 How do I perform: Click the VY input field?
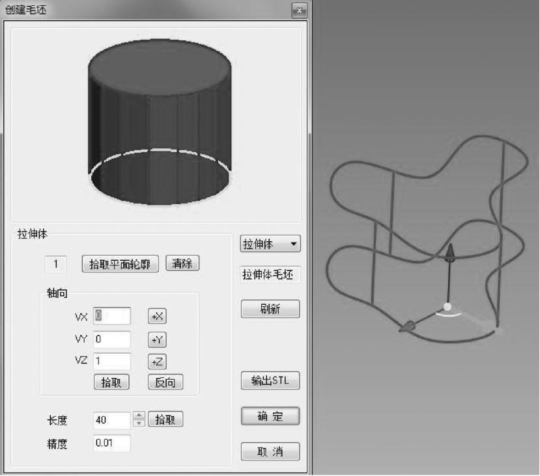coord(112,339)
